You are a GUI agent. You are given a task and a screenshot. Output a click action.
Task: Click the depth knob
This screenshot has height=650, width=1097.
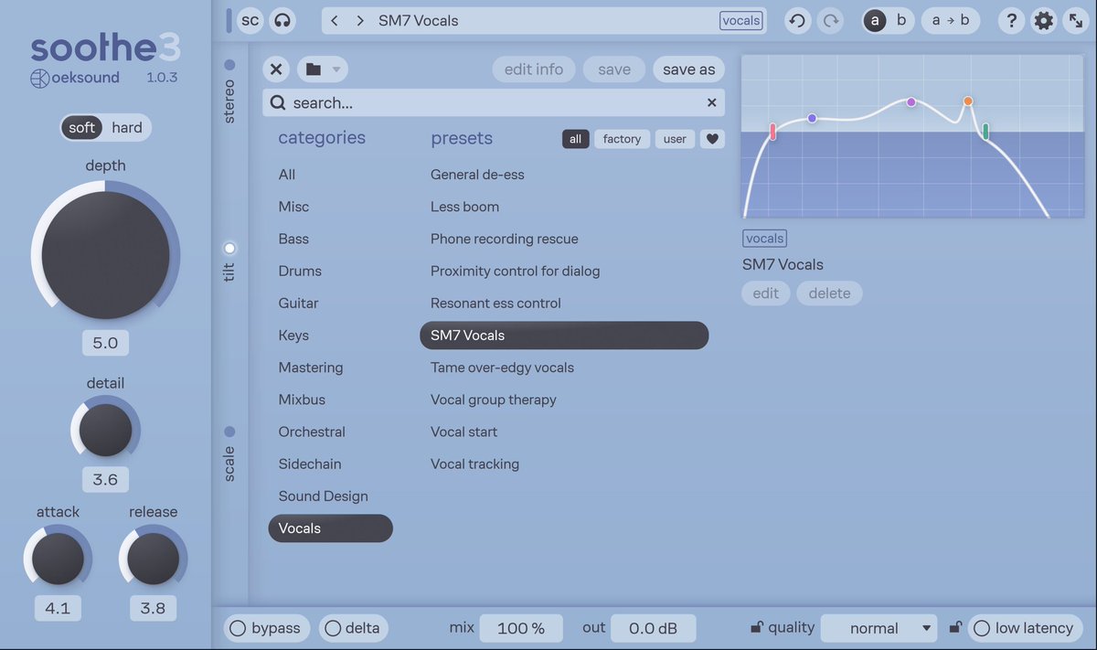tap(105, 255)
